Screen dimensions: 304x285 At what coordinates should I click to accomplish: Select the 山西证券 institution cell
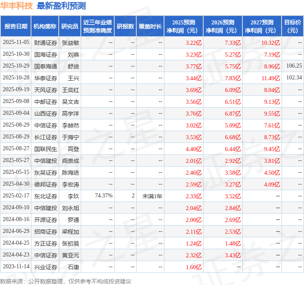tap(46, 114)
